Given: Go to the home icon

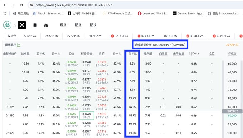Looking at the screenshot, I should click(x=46, y=25).
